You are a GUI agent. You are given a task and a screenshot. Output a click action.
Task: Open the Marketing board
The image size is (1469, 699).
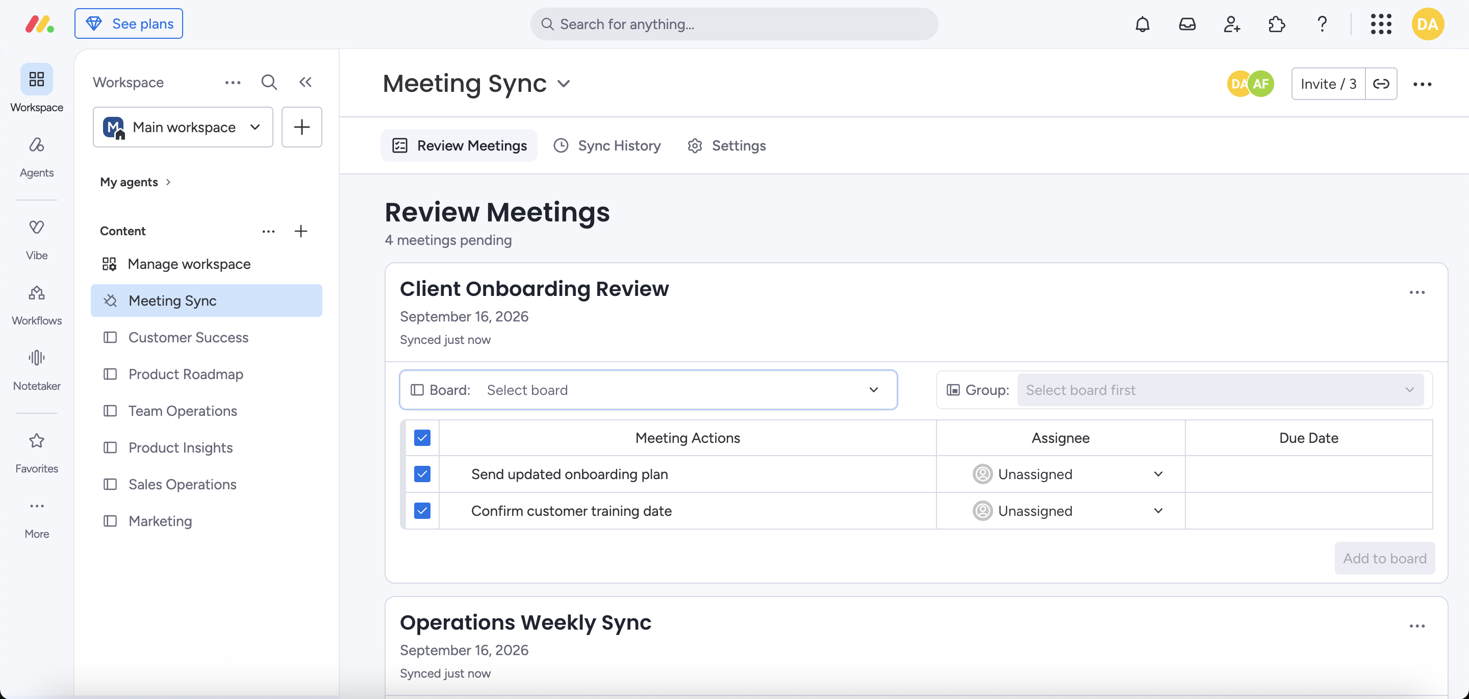[207, 521]
